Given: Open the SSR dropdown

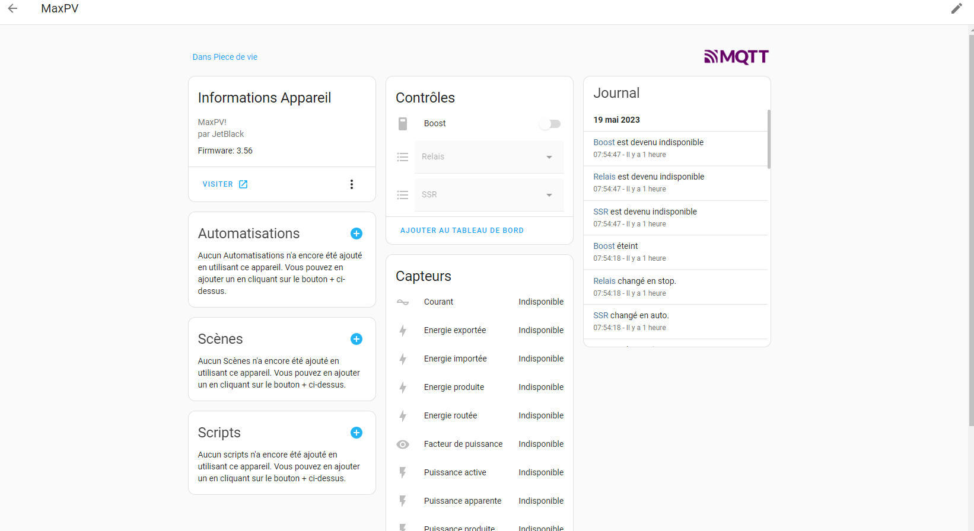Looking at the screenshot, I should tap(489, 195).
